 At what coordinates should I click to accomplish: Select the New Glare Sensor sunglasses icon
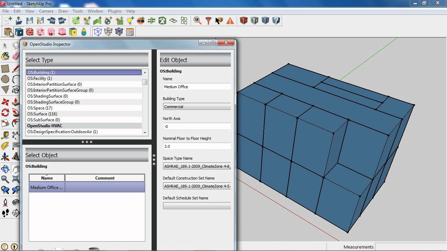(141, 21)
